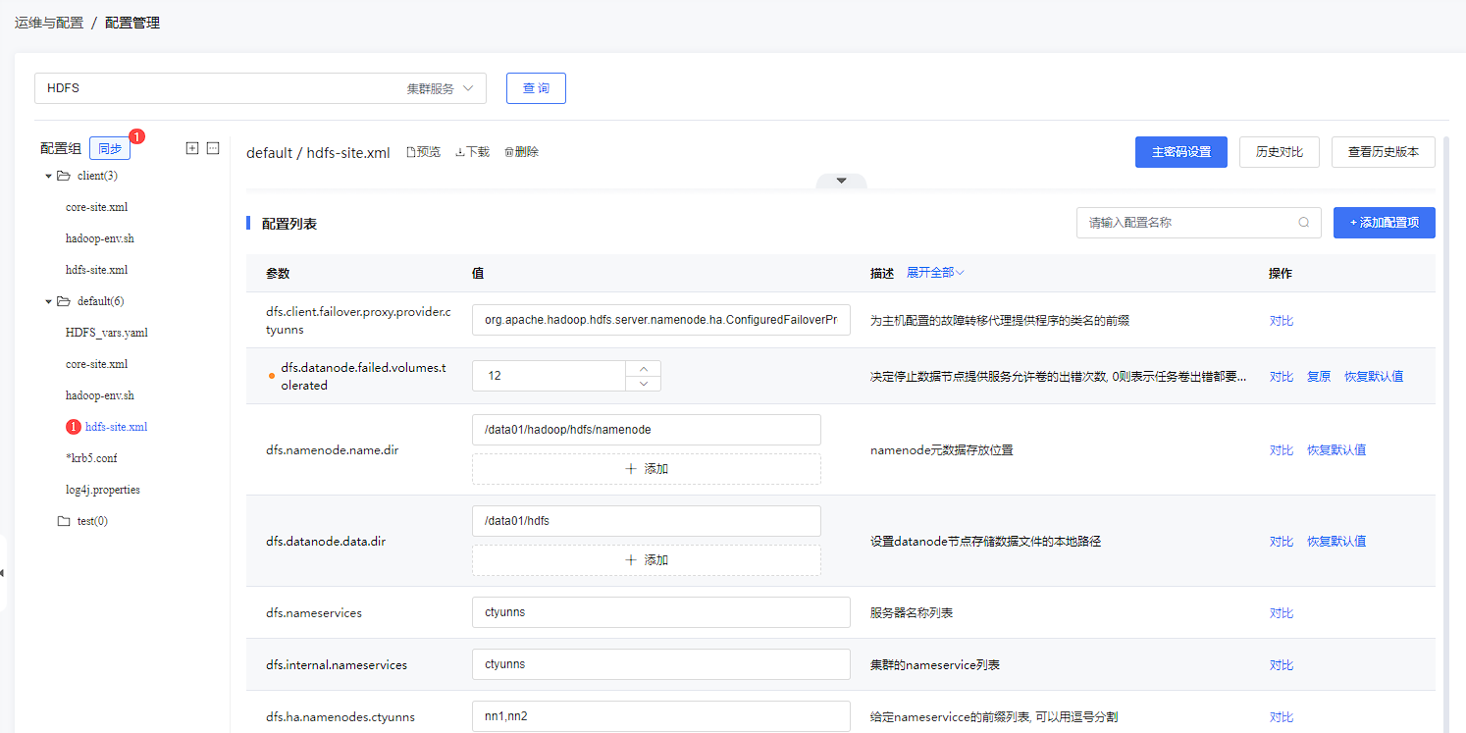The image size is (1466, 733).
Task: Open the HDFS 集群服务 dropdown
Action: point(261,88)
